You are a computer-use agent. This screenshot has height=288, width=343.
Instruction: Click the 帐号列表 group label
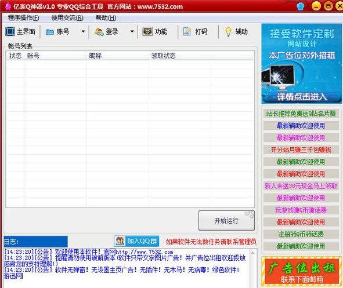(x=20, y=46)
